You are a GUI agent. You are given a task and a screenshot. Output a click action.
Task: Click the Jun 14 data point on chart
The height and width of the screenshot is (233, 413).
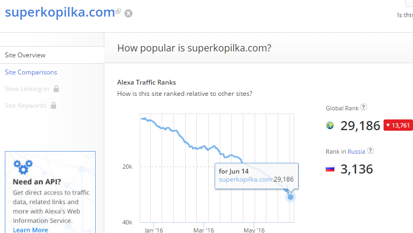point(290,197)
